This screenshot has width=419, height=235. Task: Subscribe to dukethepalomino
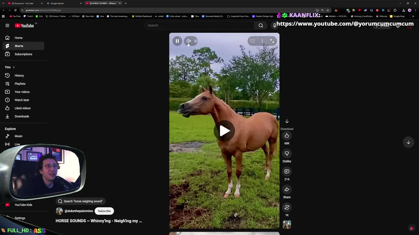tap(104, 211)
